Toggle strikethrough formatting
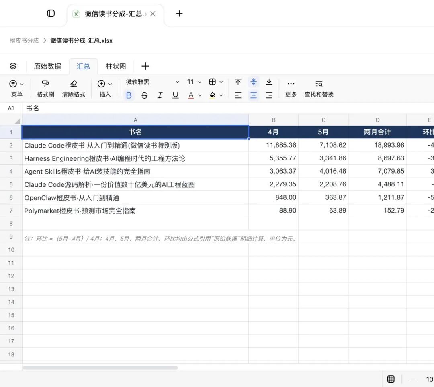This screenshot has width=434, height=387. (x=144, y=95)
